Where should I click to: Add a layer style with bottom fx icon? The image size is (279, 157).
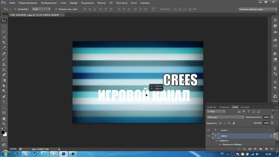point(245,149)
